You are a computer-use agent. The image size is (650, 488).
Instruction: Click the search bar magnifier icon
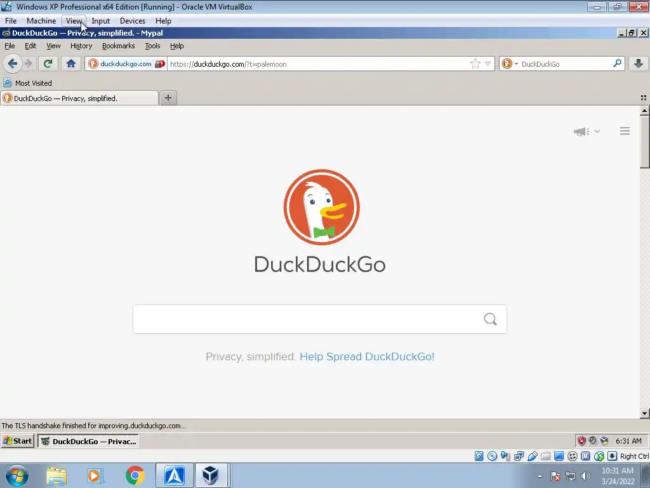click(617, 64)
